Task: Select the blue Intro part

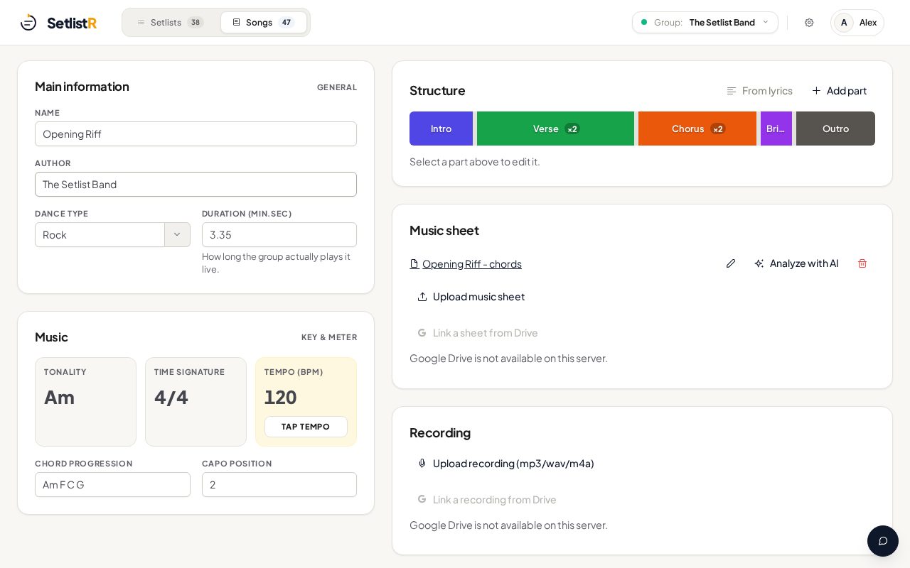Action: coord(441,129)
